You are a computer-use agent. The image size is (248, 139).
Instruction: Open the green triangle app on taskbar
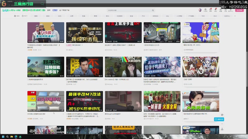pyautogui.click(x=20, y=137)
